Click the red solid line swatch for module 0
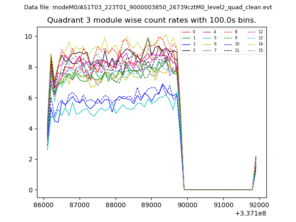This screenshot has width=296, height=222. click(x=186, y=32)
